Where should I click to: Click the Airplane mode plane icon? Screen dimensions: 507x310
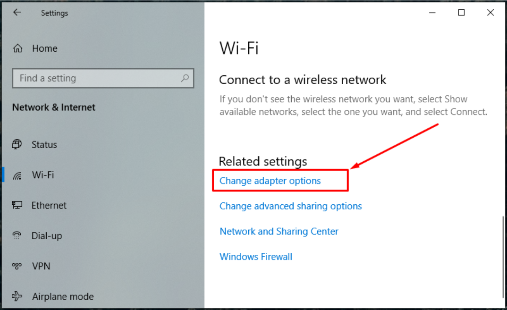pos(17,297)
